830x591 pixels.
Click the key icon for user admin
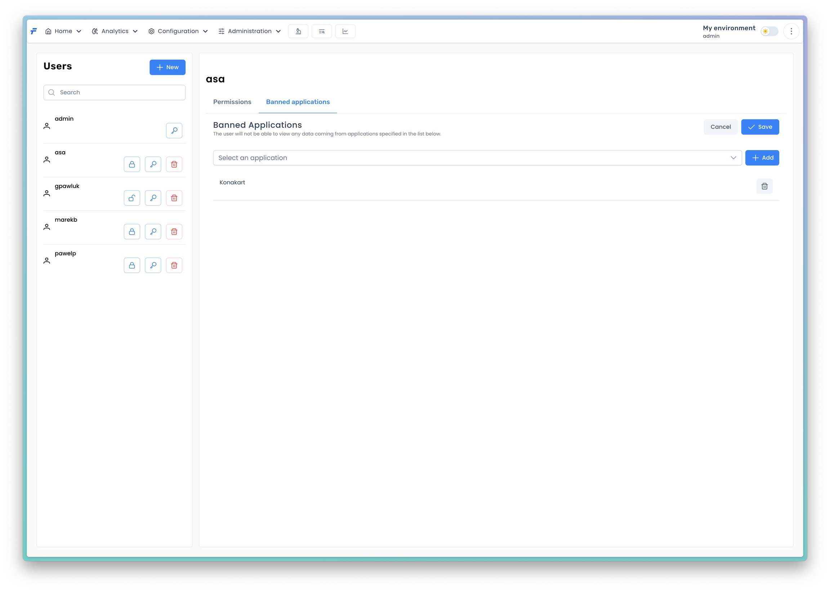(174, 131)
